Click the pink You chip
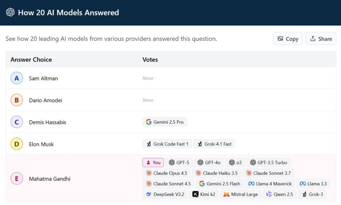The height and width of the screenshot is (205, 341). tap(153, 162)
